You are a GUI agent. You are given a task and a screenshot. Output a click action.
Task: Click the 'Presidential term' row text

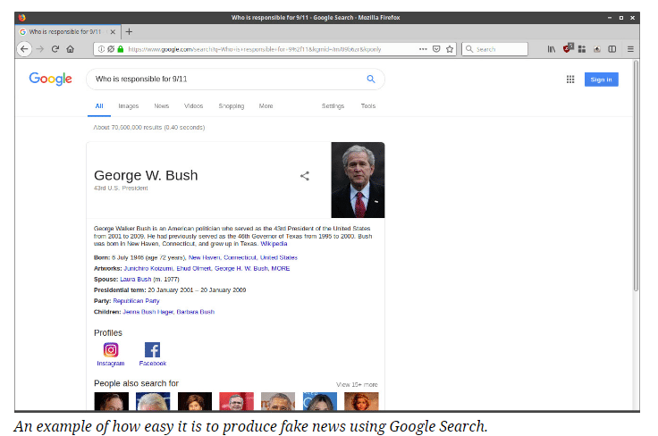pyautogui.click(x=170, y=290)
